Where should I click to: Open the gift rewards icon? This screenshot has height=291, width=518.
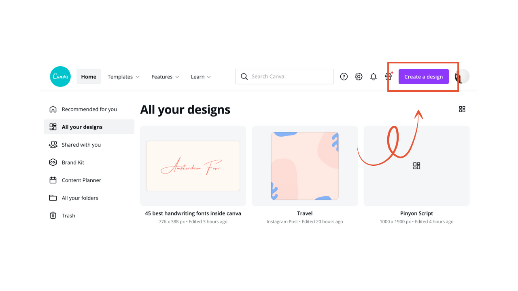click(388, 76)
